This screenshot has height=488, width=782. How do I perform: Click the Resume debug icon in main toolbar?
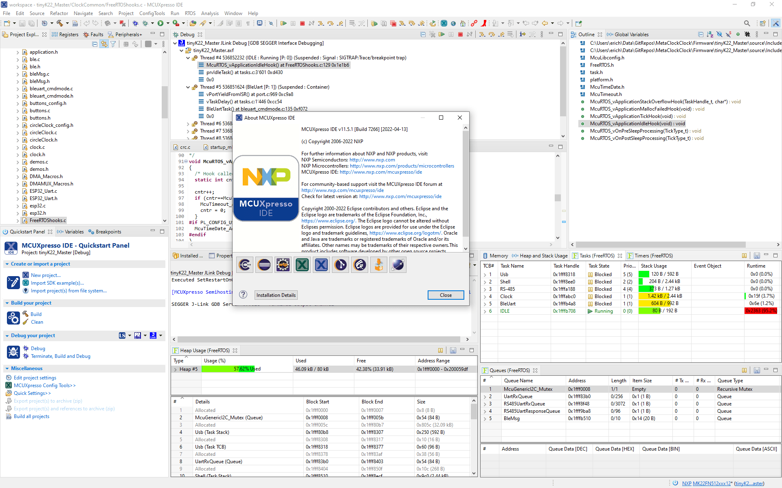(283, 24)
